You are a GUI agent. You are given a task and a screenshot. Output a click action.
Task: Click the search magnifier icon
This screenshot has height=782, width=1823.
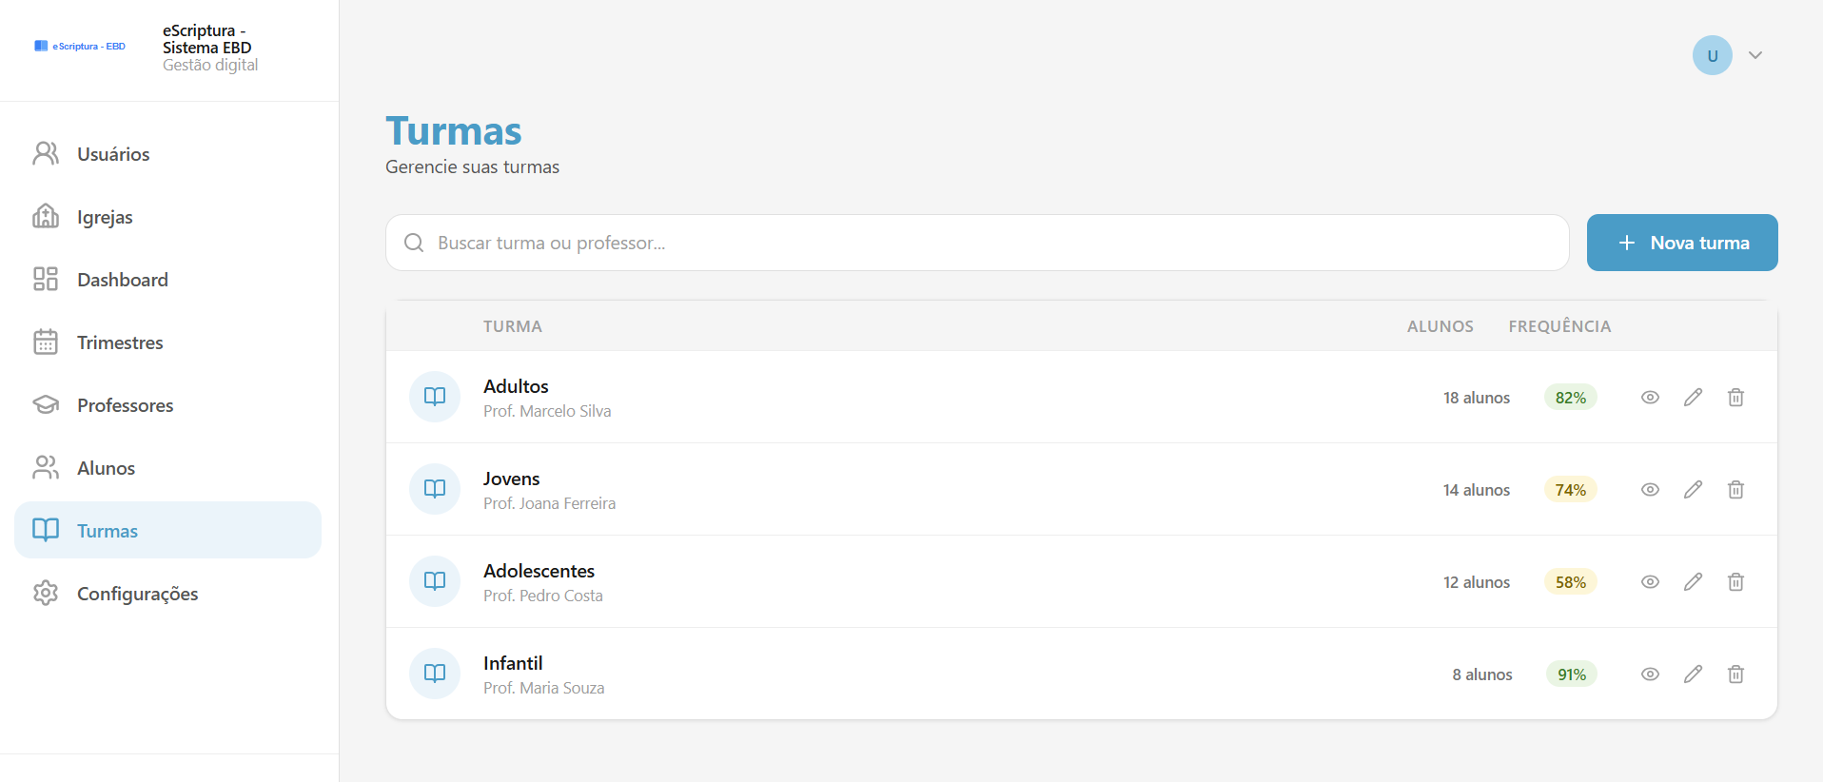tap(414, 243)
